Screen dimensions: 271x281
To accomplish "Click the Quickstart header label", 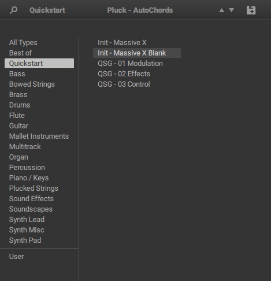I will 47,10.
